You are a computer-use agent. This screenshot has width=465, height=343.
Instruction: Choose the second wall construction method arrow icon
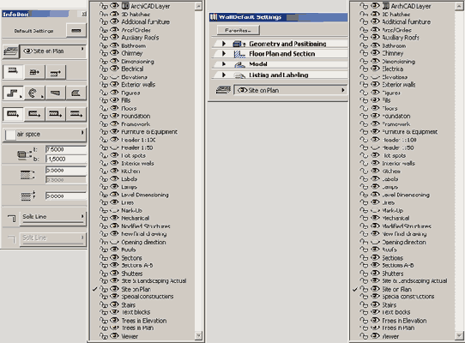(34, 114)
